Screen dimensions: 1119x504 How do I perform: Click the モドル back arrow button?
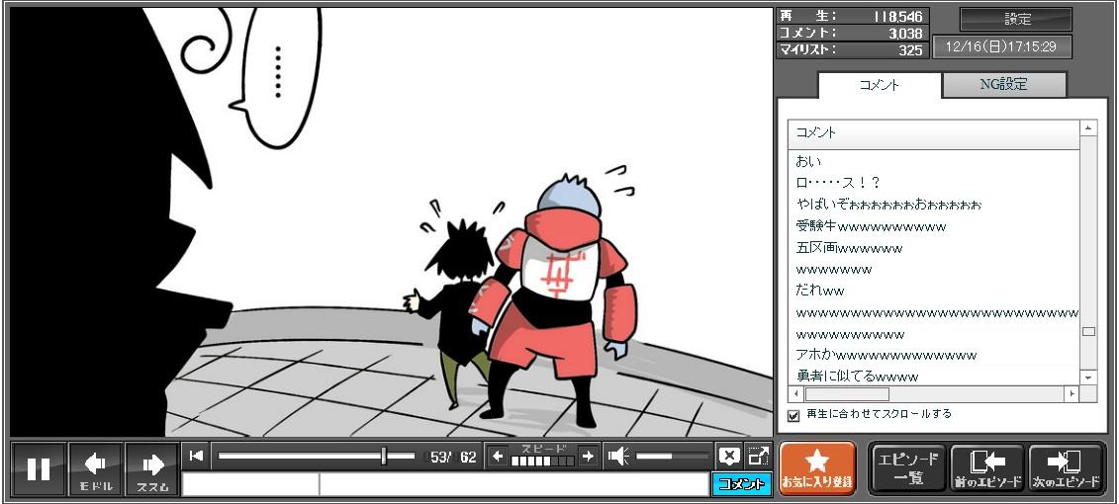pyautogui.click(x=96, y=468)
